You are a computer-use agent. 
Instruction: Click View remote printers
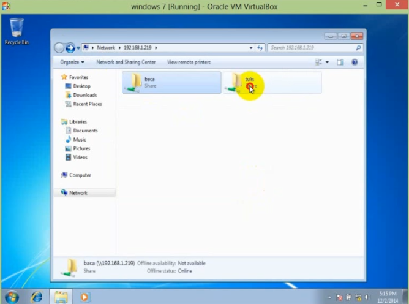point(189,62)
